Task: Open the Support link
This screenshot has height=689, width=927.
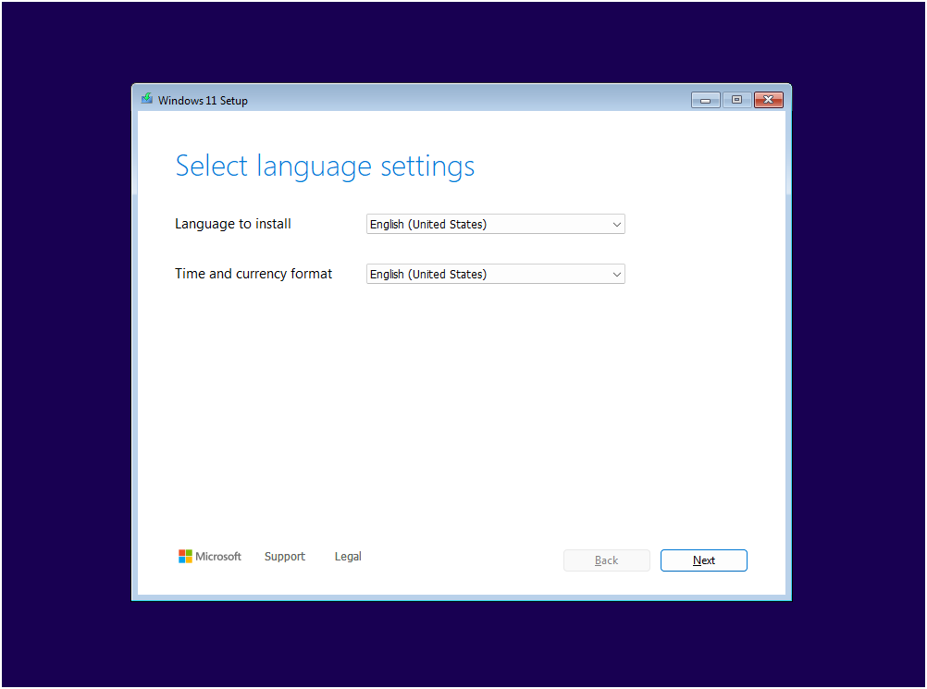Action: [x=285, y=557]
